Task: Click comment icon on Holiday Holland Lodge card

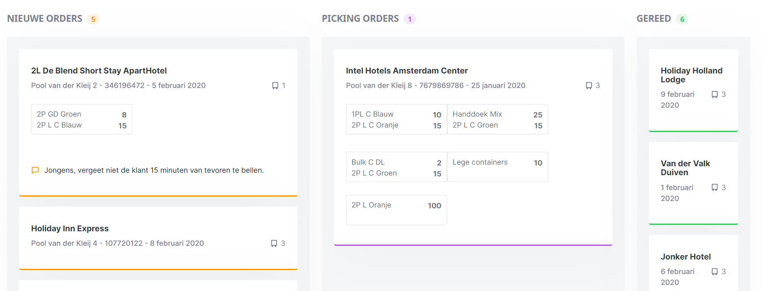Action: [x=715, y=94]
